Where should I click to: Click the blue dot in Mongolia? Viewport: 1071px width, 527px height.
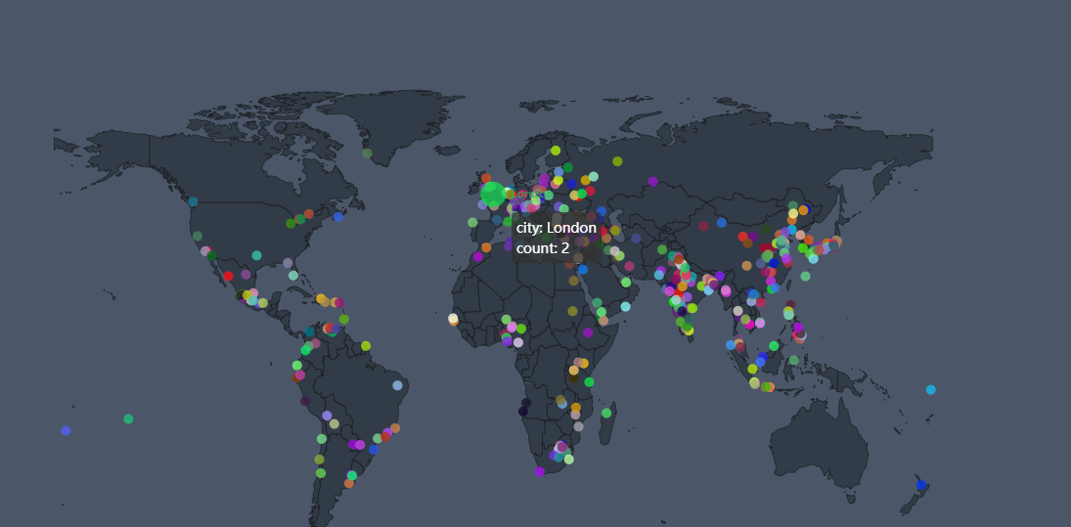722,222
